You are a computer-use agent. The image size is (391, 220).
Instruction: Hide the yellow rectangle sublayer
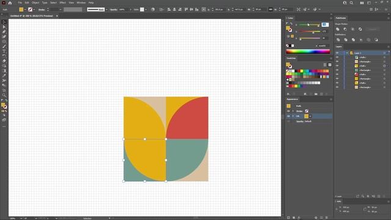(337, 79)
